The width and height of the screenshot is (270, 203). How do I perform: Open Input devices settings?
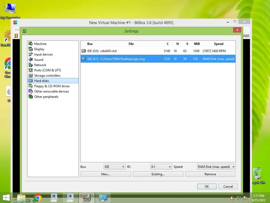click(44, 54)
